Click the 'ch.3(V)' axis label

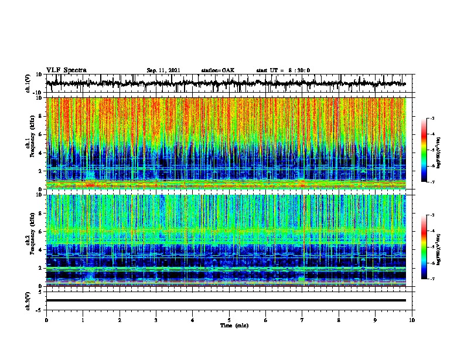point(28,301)
